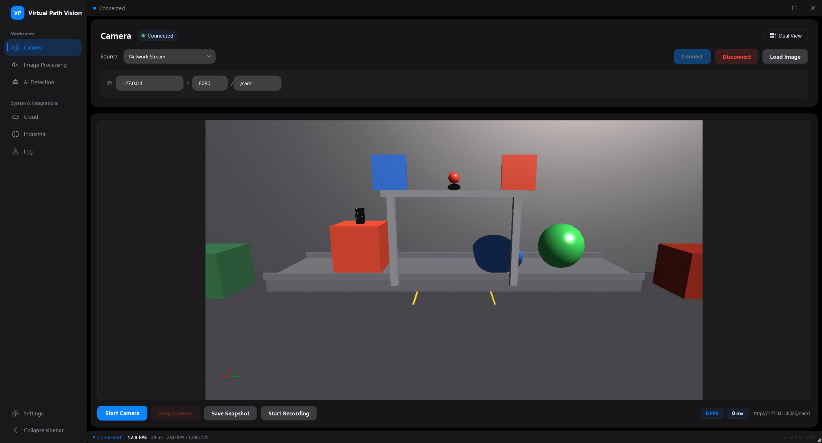
Task: Click the IP address field 127.0.0.1
Action: (149, 83)
